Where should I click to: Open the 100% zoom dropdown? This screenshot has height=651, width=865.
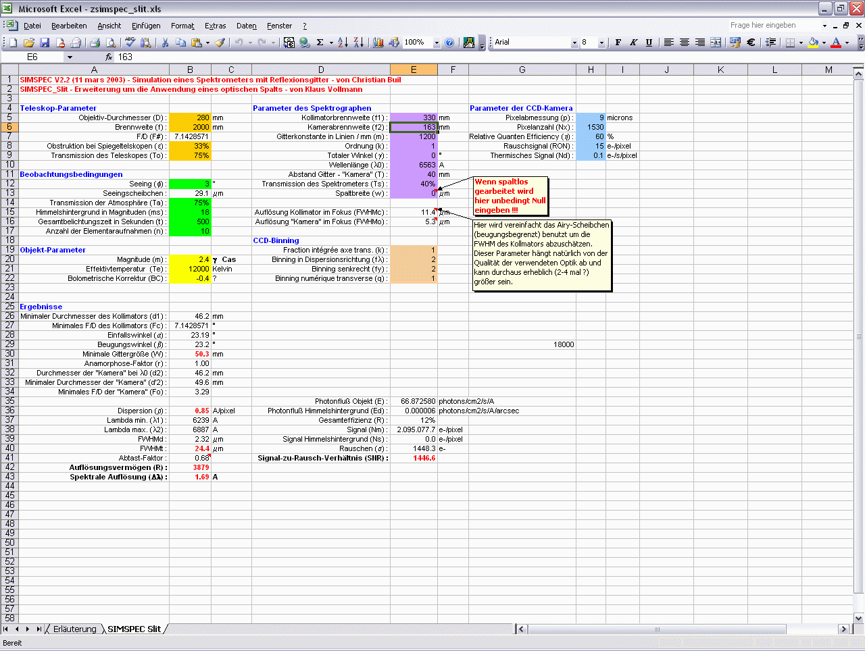437,43
